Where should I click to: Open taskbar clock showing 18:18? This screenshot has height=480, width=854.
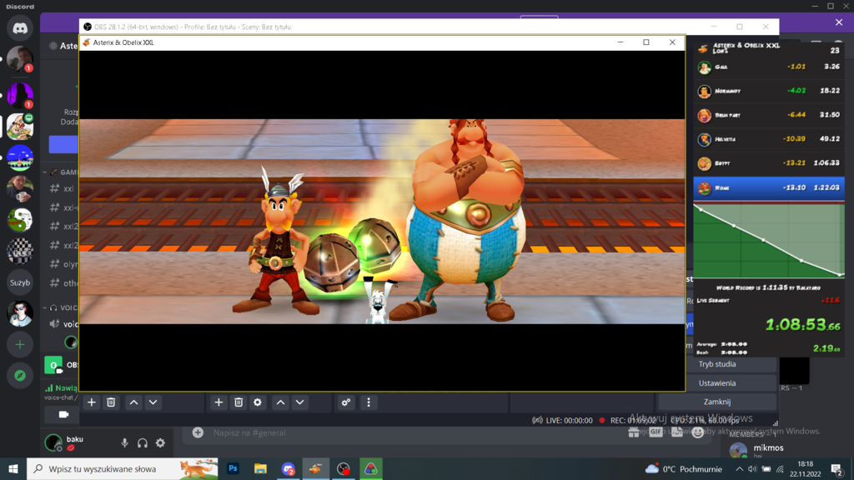(805, 468)
